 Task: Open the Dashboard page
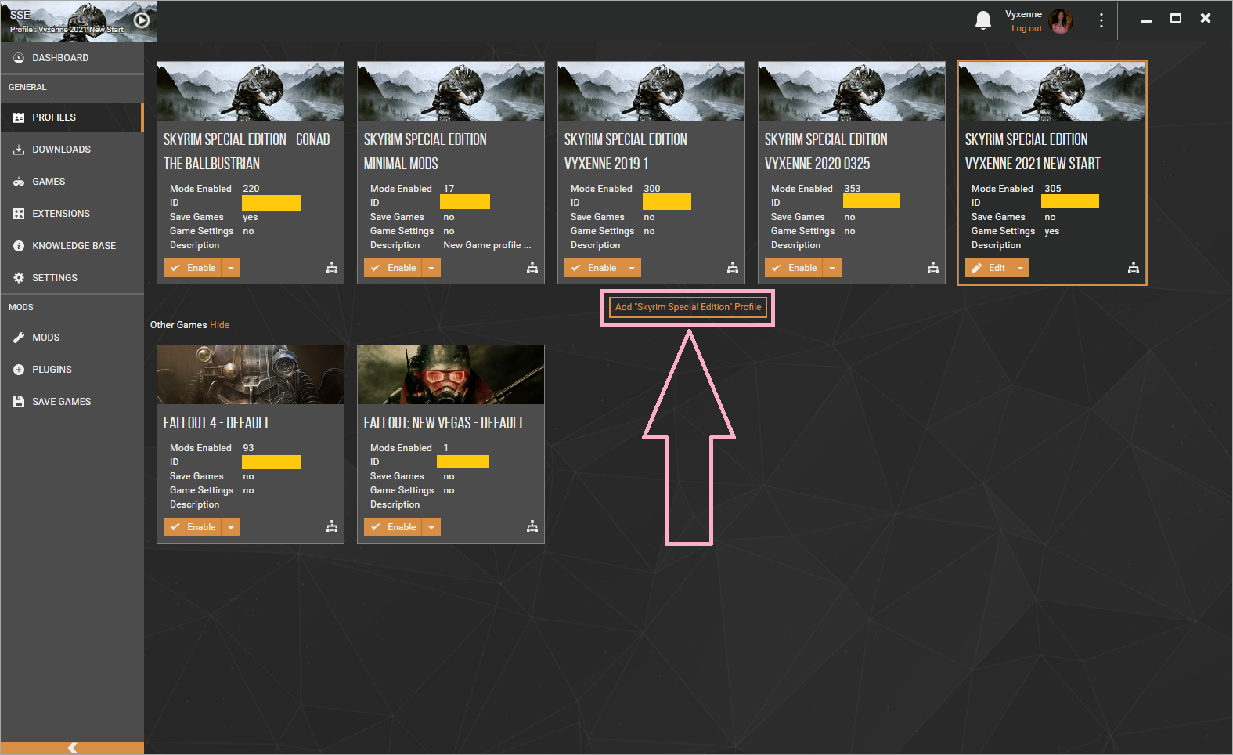click(72, 58)
